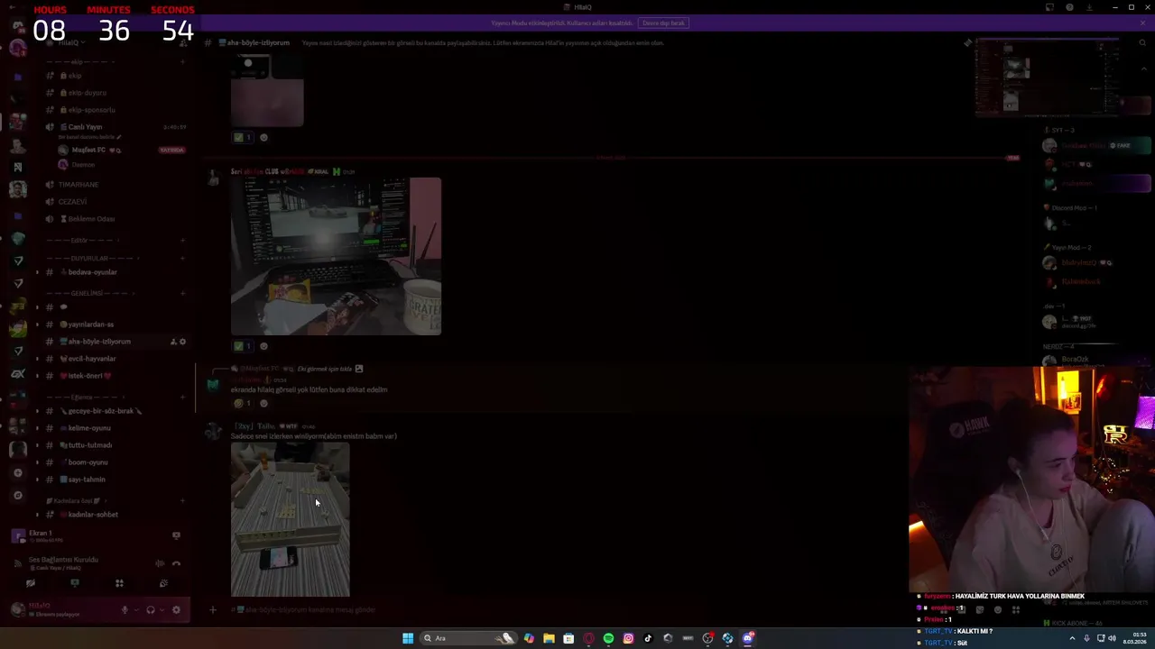
Task: Create invite for aha-böyle-izliyorum channel
Action: [x=173, y=342]
